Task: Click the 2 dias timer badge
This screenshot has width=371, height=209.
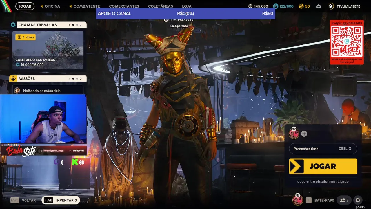Action: point(26,37)
